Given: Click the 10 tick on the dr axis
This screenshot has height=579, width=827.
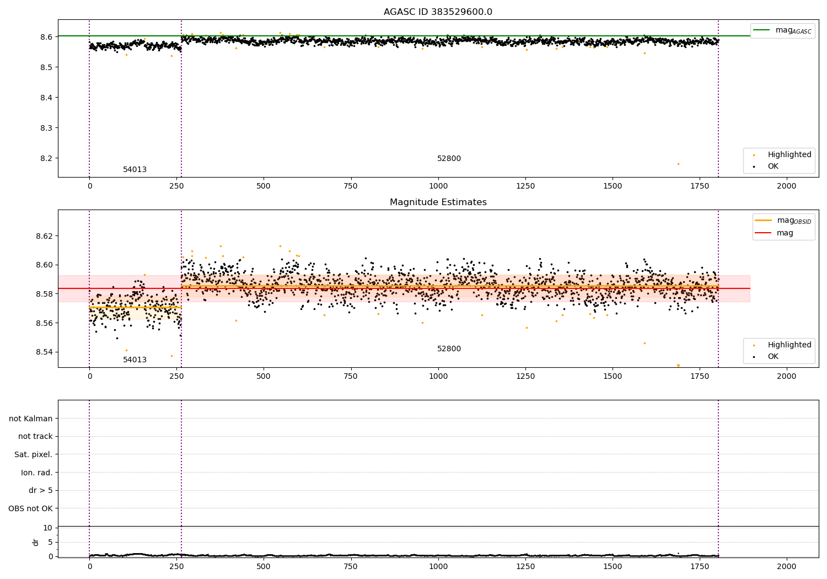Looking at the screenshot, I should pos(48,528).
